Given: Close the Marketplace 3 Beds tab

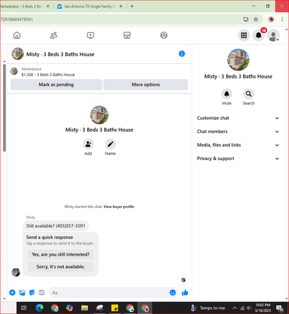Looking at the screenshot, I should [x=48, y=6].
